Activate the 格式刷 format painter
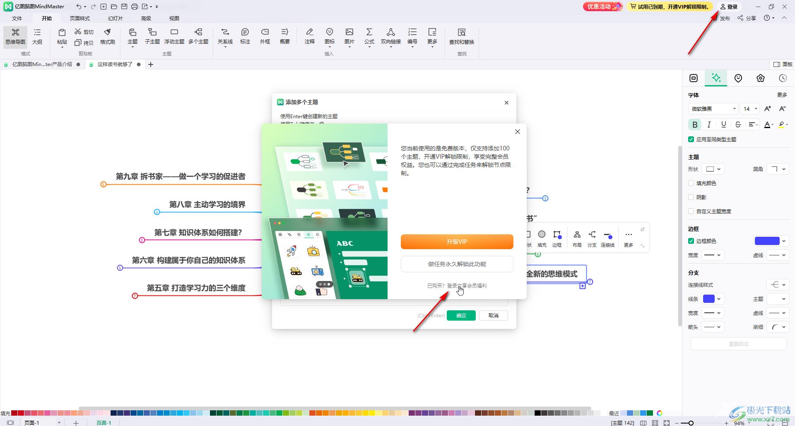The width and height of the screenshot is (795, 426). click(x=108, y=36)
